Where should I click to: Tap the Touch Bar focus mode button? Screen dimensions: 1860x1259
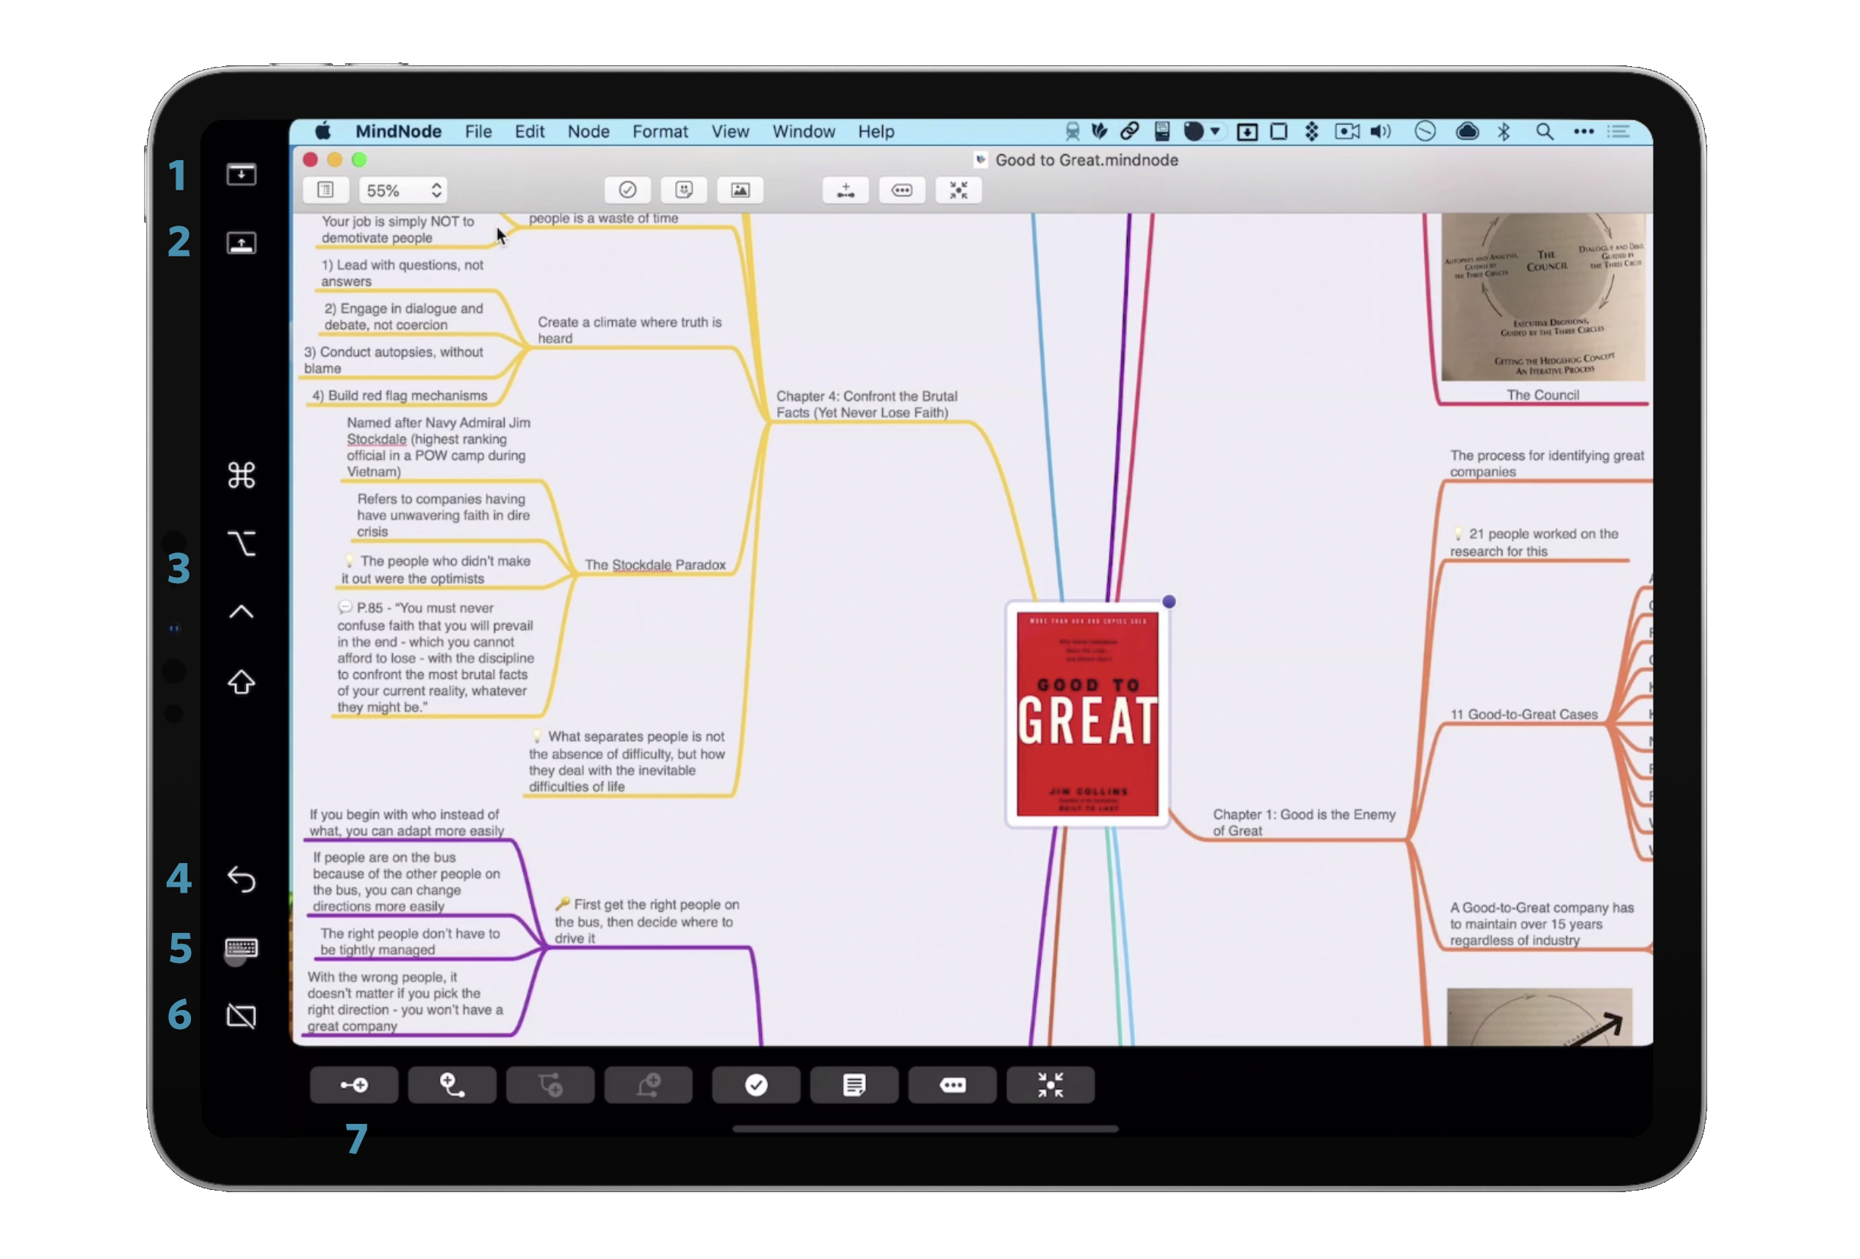click(1050, 1084)
